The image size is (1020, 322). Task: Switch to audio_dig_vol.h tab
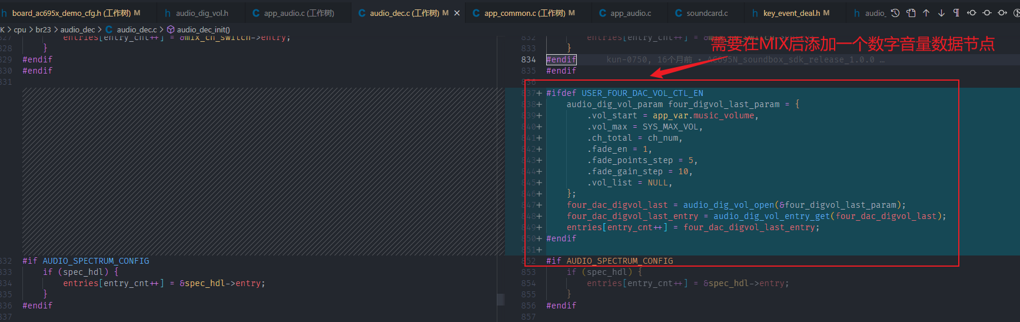pyautogui.click(x=202, y=13)
